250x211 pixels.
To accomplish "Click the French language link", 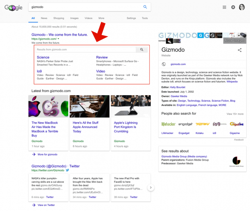I will pos(208,105).
